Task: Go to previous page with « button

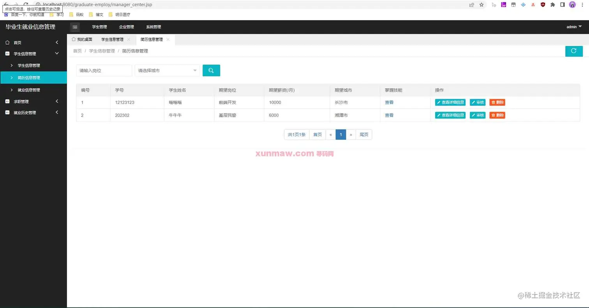Action: pos(330,135)
